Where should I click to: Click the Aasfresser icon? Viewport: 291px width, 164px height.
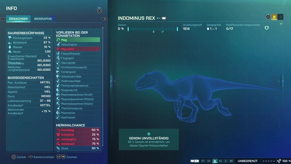(x=58, y=117)
